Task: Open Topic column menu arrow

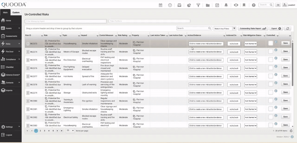Action: pos(79,35)
